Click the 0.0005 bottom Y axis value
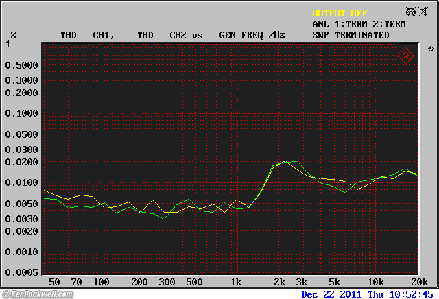Image resolution: width=439 pixels, height=299 pixels. [x=21, y=272]
